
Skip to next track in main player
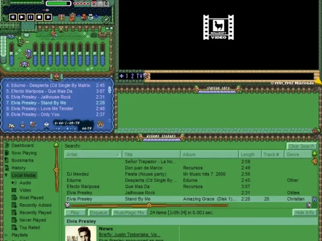48,17
